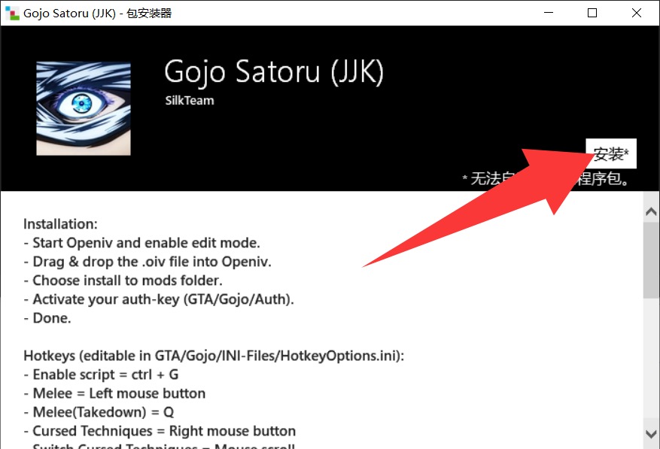Viewport: 660px width, 449px height.
Task: Click the empty scrollbar track below the thumb
Action: click(x=651, y=361)
